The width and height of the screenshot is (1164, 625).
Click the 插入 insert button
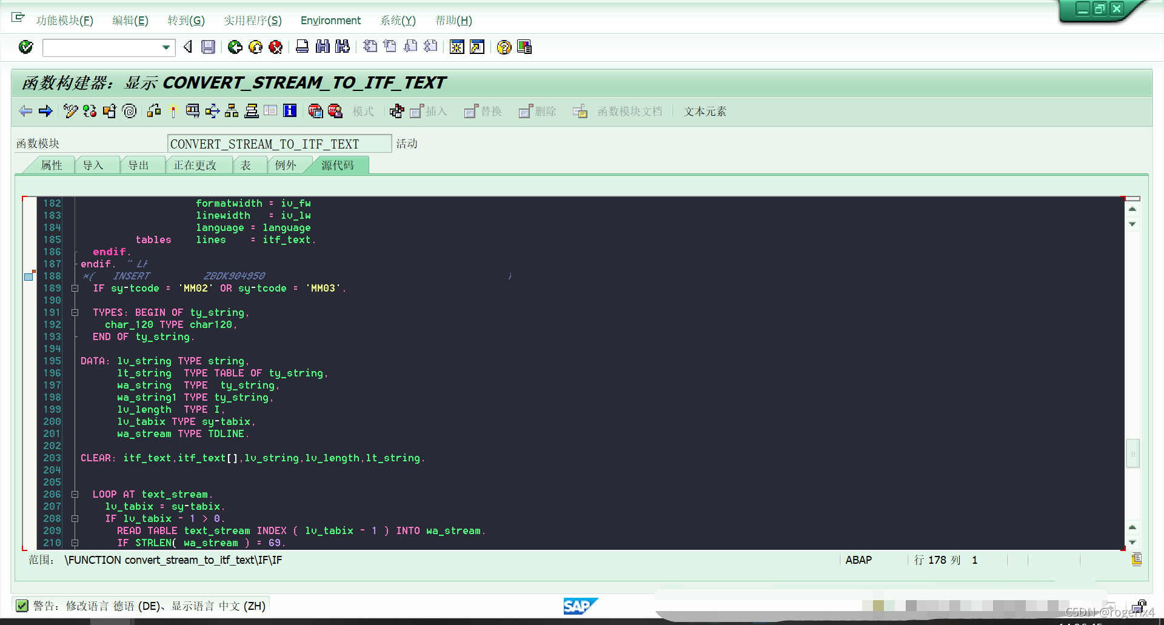(x=429, y=112)
